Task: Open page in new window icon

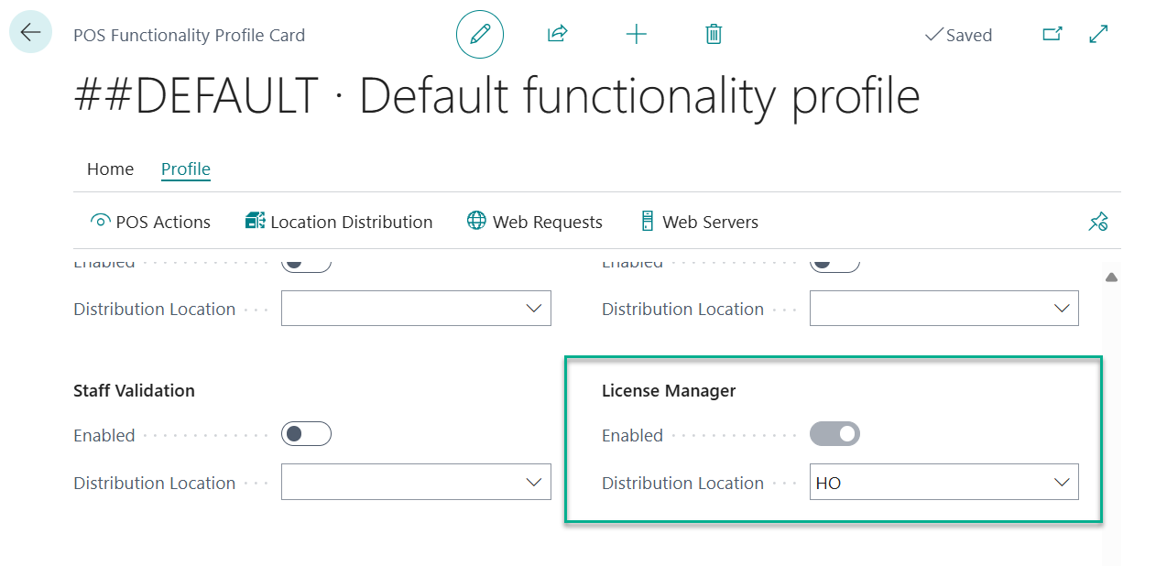Action: [1052, 35]
